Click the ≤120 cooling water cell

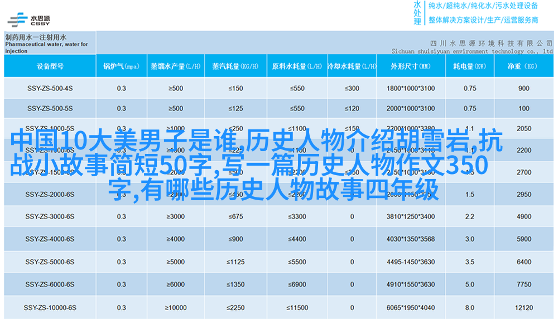(x=352, y=109)
